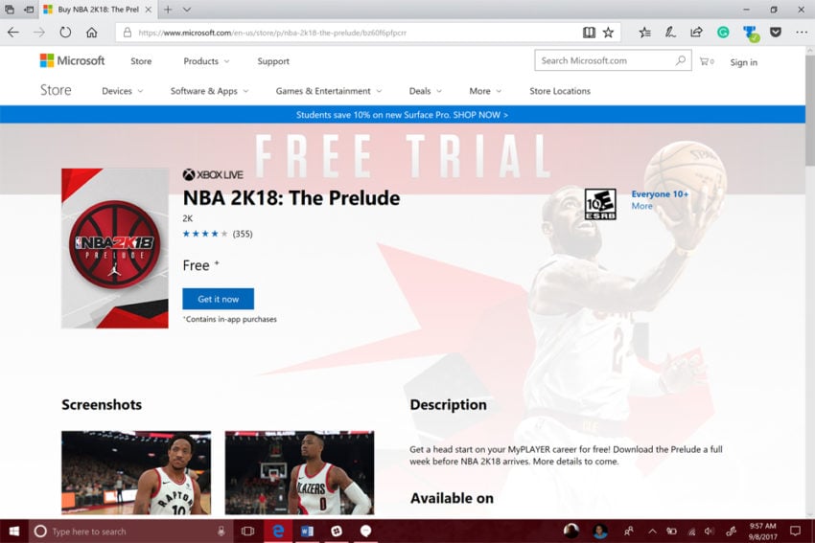Click the search magnifier icon

(681, 60)
